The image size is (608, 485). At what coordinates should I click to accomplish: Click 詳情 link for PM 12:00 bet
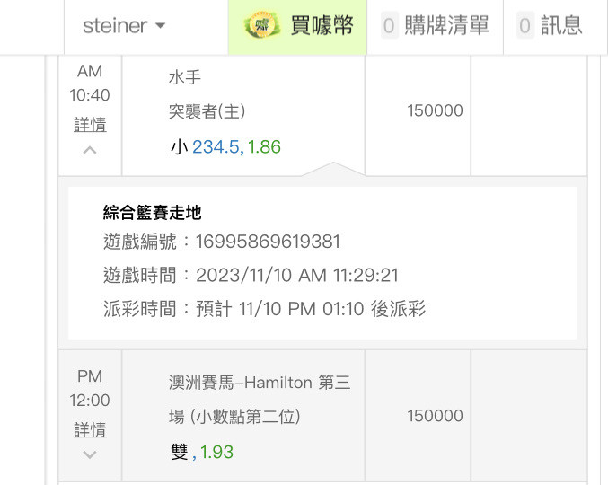[90, 430]
